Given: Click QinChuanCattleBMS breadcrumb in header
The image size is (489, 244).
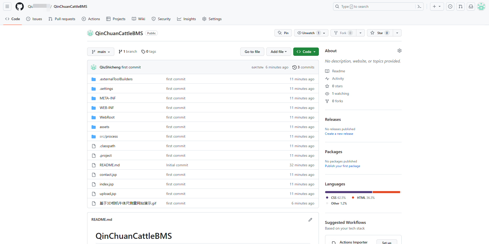Looking at the screenshot, I should pyautogui.click(x=70, y=6).
